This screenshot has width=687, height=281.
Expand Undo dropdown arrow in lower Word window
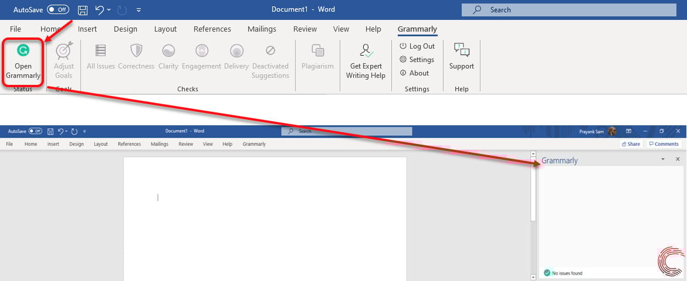[66, 131]
